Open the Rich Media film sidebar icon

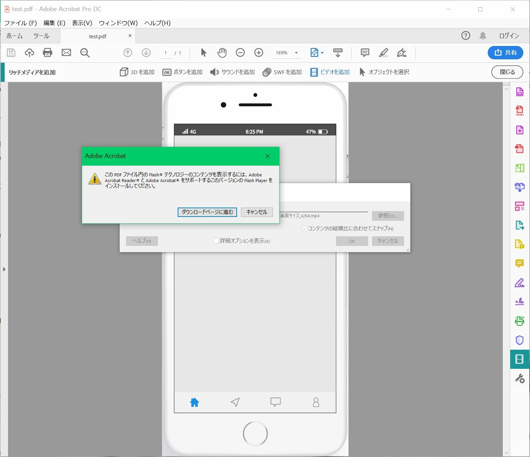click(x=520, y=359)
